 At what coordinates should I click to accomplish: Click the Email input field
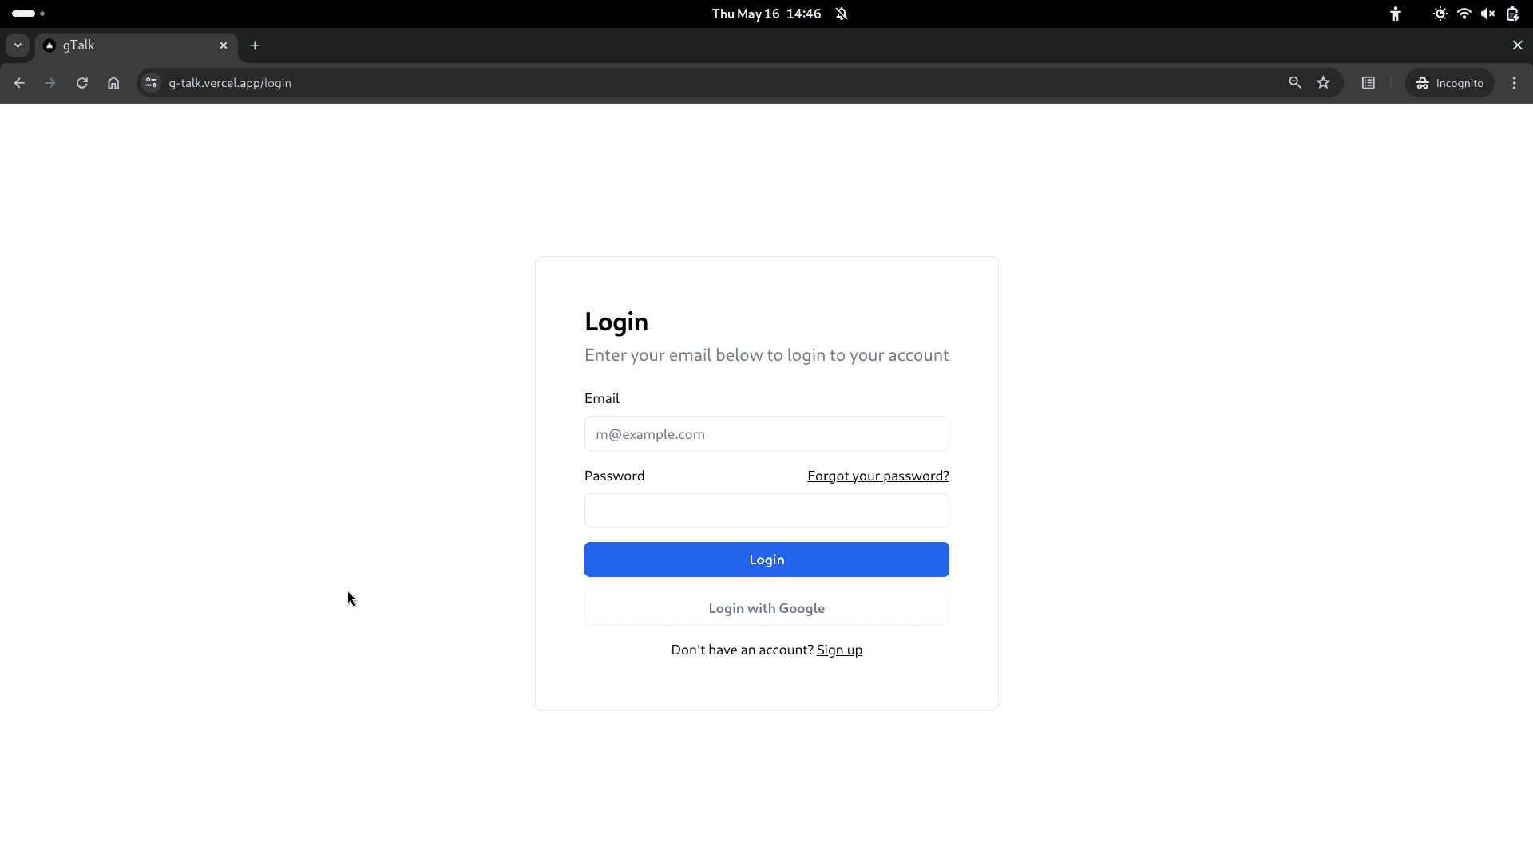[x=766, y=433]
